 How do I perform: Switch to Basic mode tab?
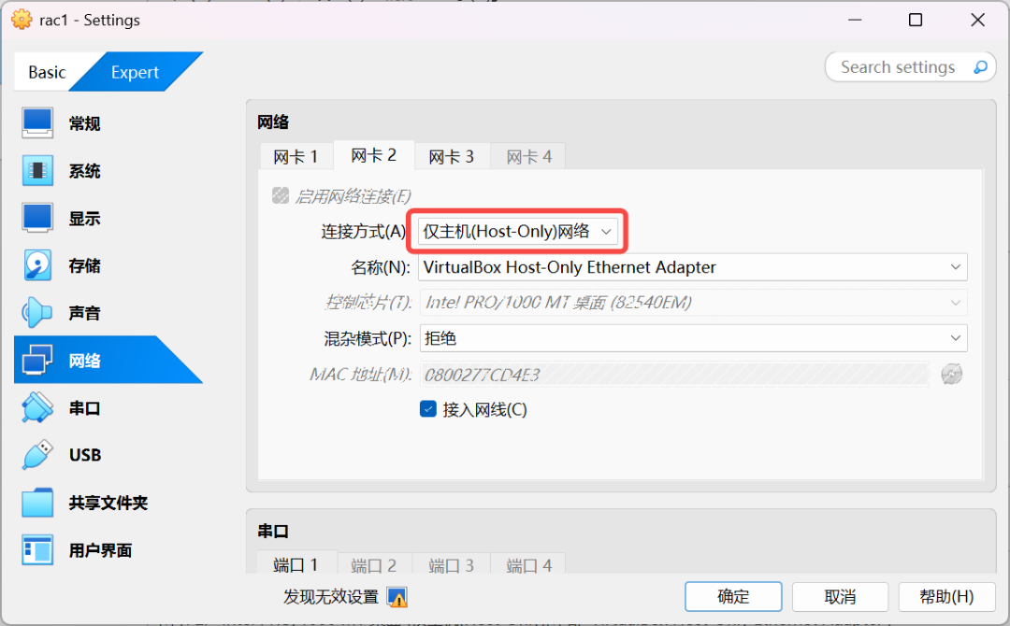click(47, 72)
